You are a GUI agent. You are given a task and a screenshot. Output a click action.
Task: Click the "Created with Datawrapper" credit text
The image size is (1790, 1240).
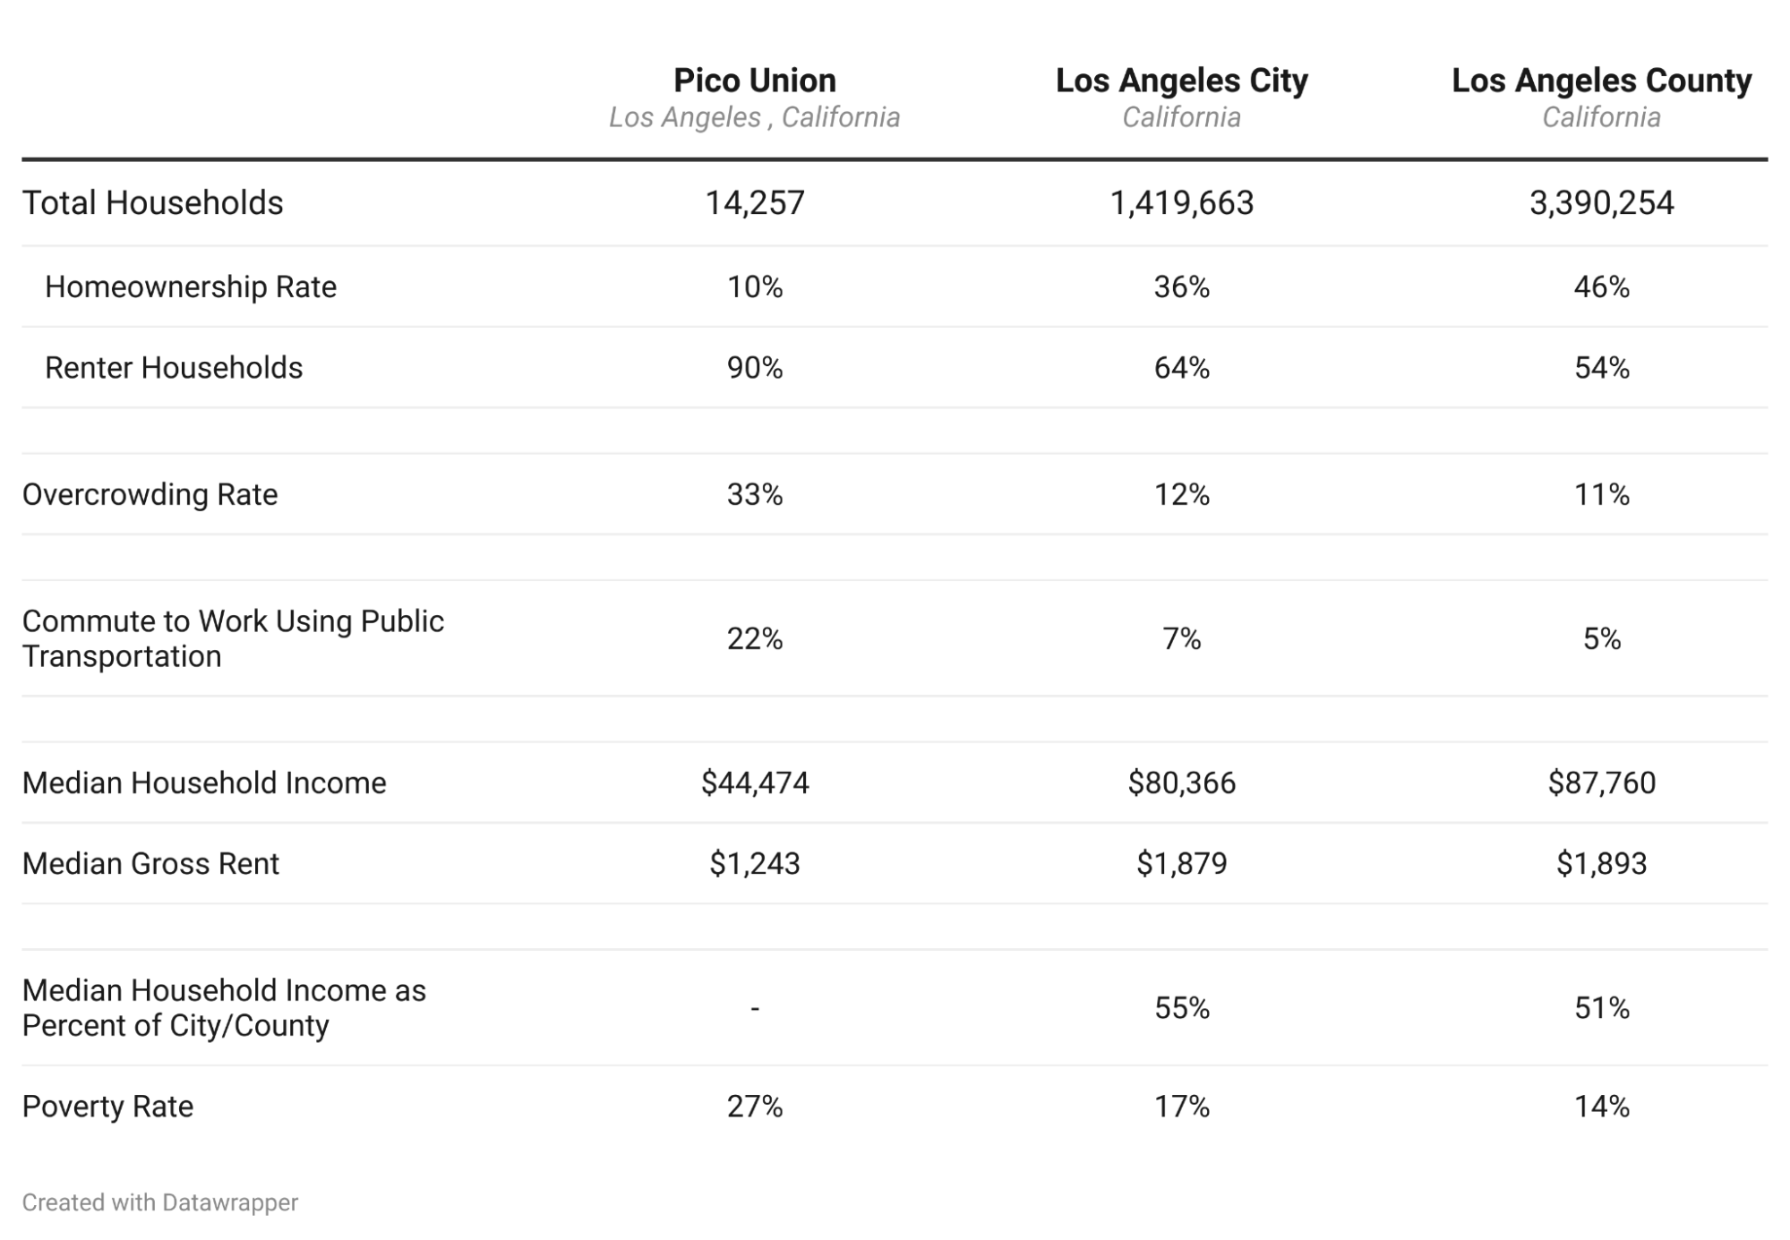coord(160,1202)
